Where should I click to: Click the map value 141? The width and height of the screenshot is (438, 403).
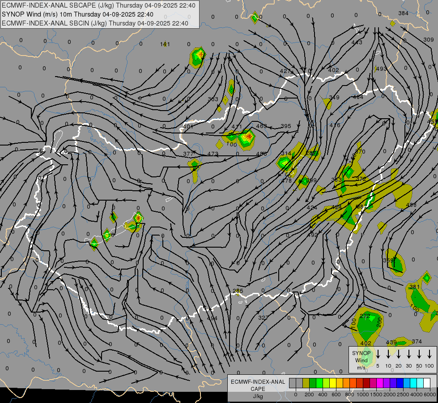click(165, 44)
